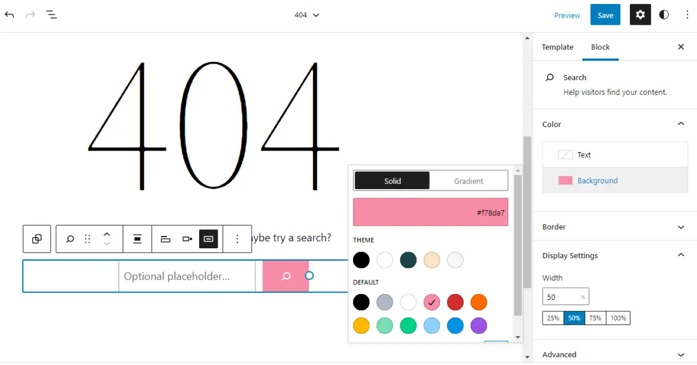Redo the change
Screen dimensions: 697x365
30,14
